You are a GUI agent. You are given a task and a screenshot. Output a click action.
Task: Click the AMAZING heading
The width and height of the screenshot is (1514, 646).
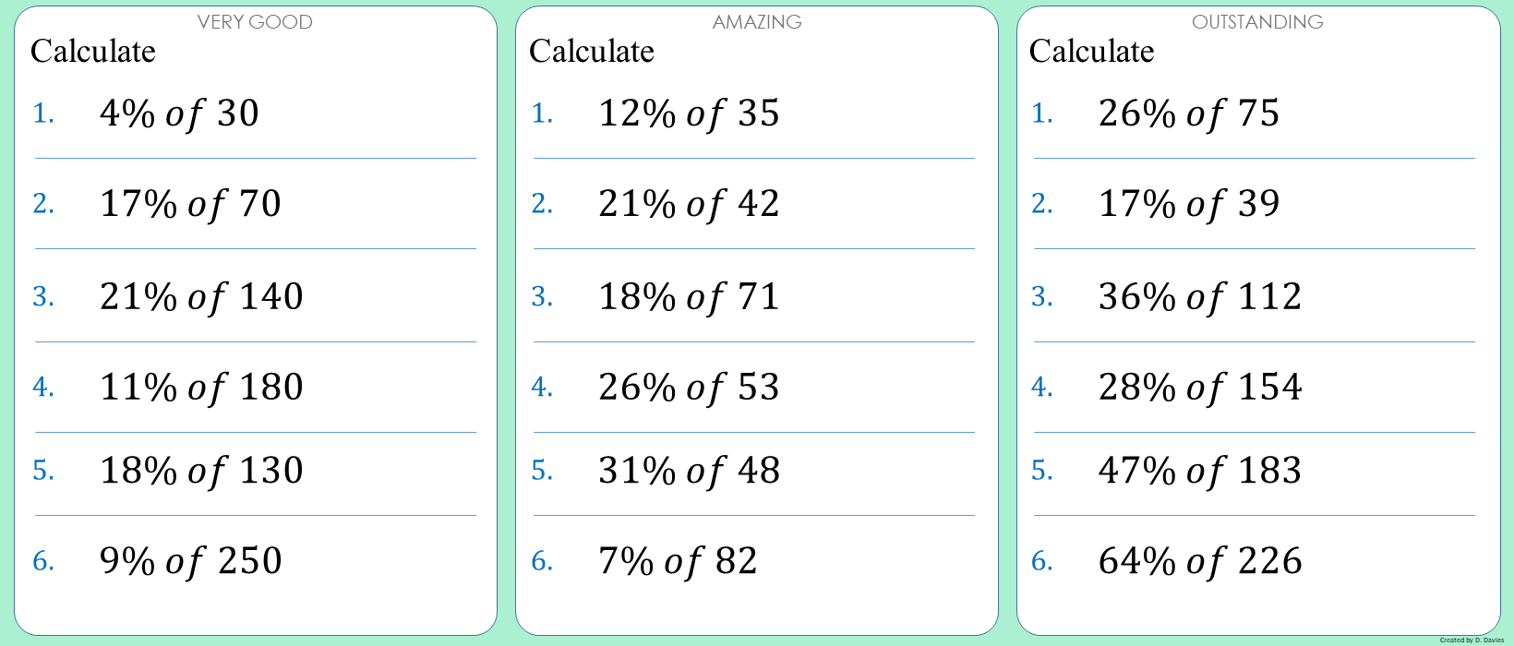757,22
